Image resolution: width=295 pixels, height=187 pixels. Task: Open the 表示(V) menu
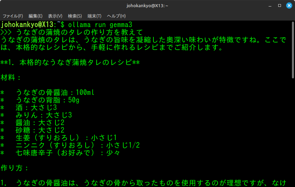pos(55,16)
